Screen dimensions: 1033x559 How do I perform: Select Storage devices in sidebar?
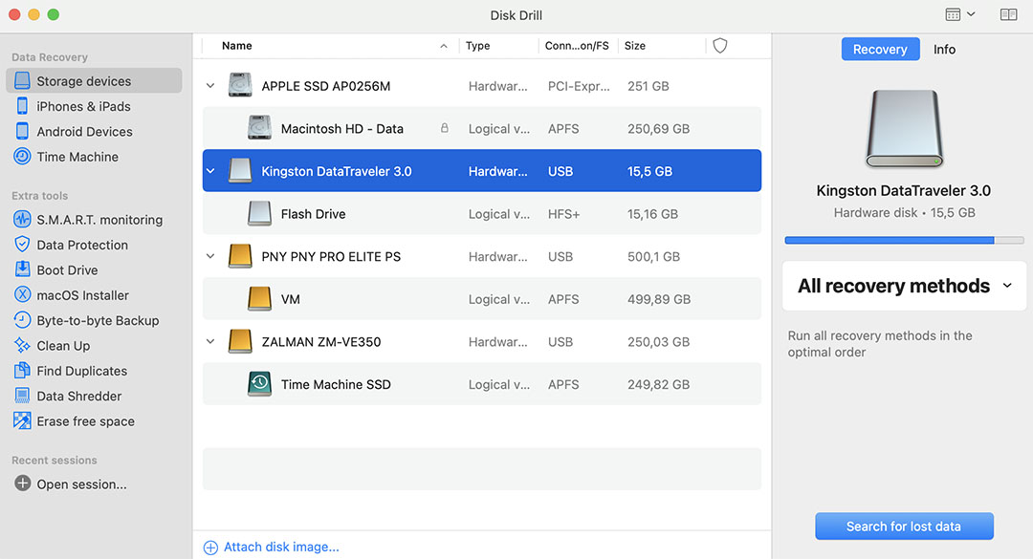point(94,80)
